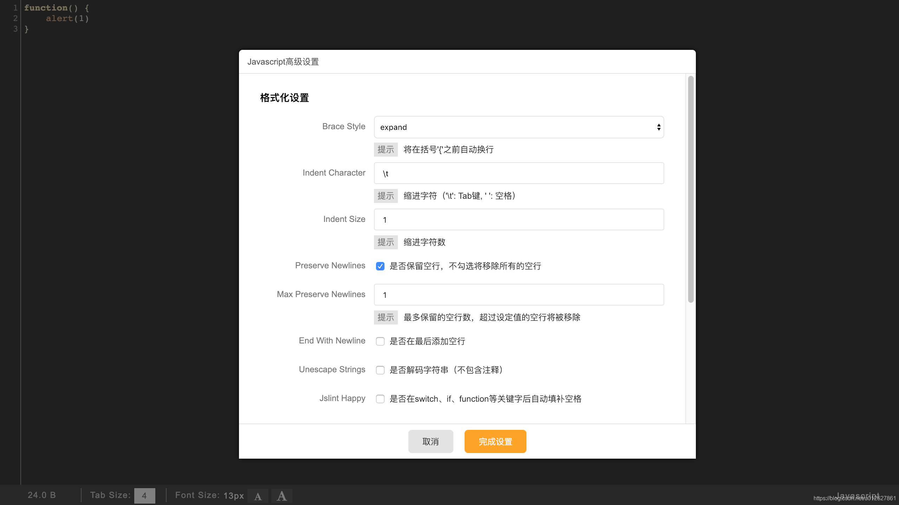The height and width of the screenshot is (505, 899).
Task: Increase font size with large A icon
Action: tap(282, 496)
